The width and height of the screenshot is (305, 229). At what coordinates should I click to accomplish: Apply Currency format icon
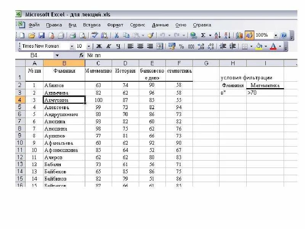(x=172, y=46)
